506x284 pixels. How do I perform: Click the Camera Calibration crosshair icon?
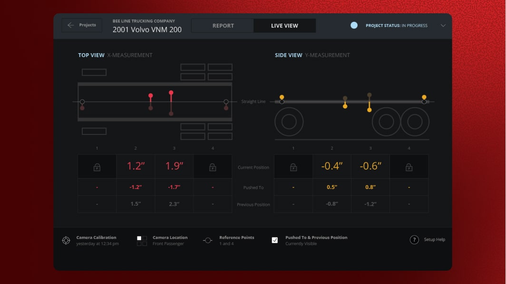66,240
